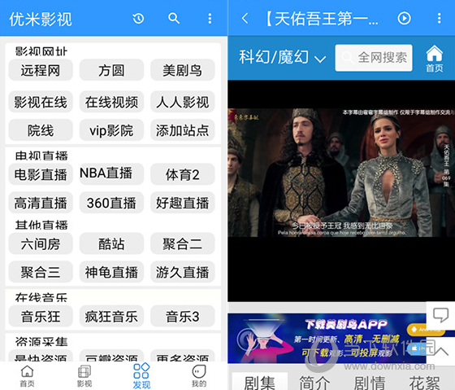This screenshot has width=455, height=390.
Task: Select the 首页 tab in bottom navigation
Action: coord(27,377)
